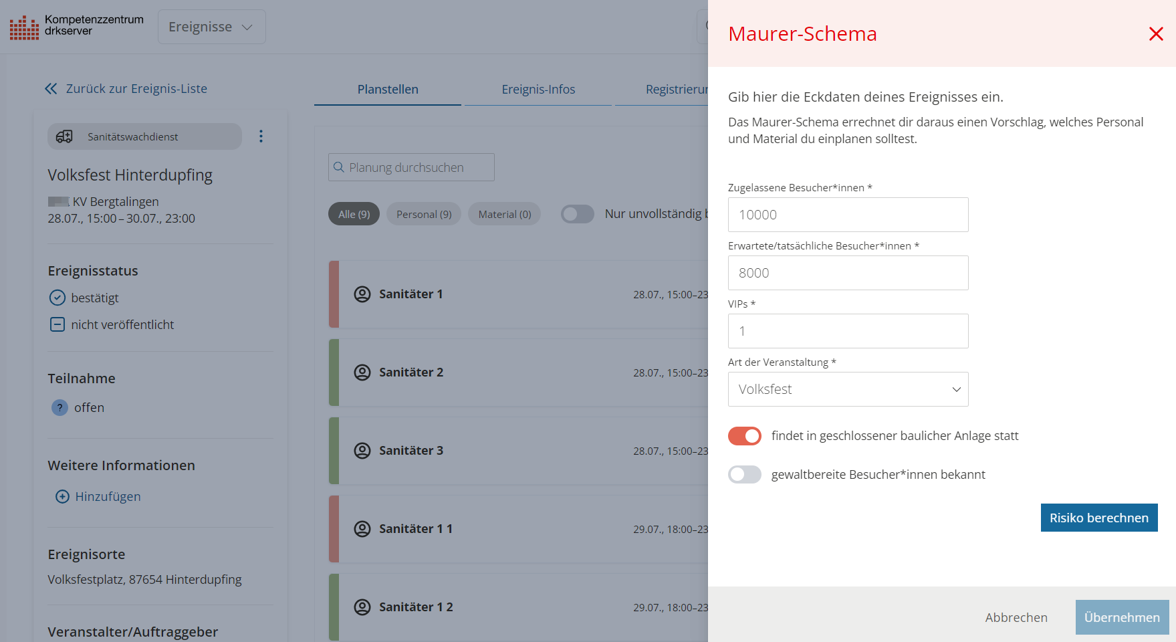Switch to the Ereignis-Infos tab
The image size is (1176, 642).
(x=538, y=89)
